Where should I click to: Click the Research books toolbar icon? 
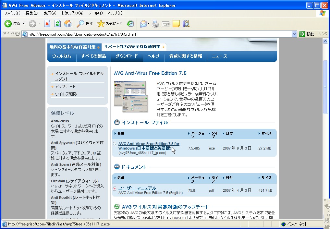click(186, 24)
